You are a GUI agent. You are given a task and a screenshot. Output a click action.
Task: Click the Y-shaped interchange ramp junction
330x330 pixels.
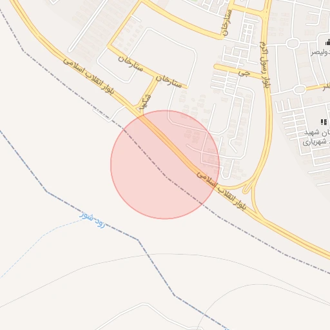pyautogui.click(x=251, y=186)
